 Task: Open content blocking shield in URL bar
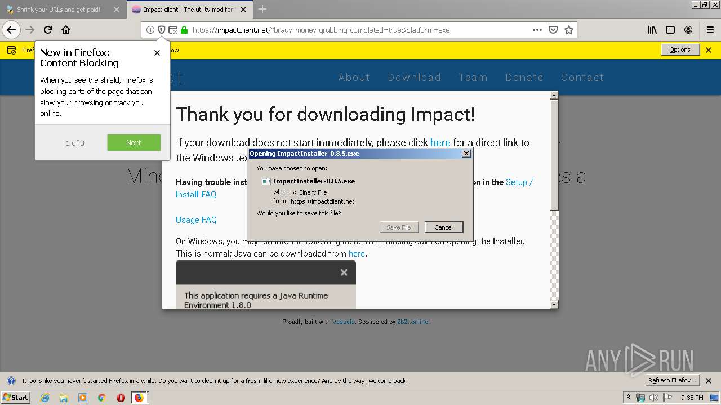coord(161,30)
